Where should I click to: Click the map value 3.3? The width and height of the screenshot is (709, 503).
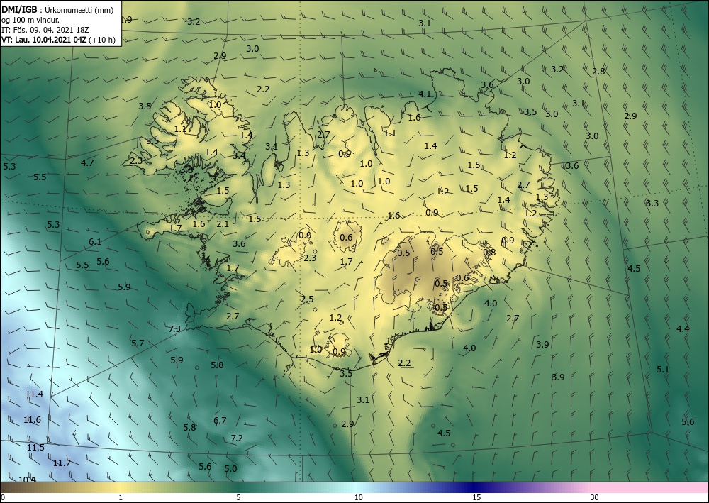(x=652, y=203)
